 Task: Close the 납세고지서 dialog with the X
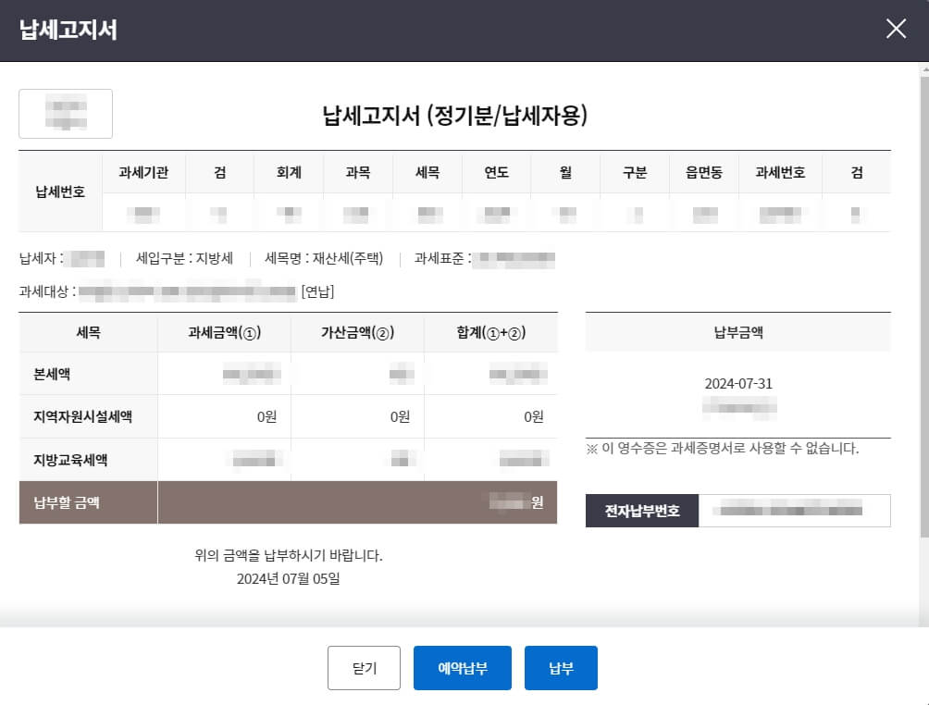895,29
